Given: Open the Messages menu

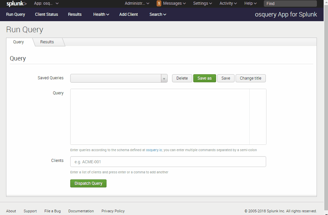Looking at the screenshot, I should (x=174, y=3).
